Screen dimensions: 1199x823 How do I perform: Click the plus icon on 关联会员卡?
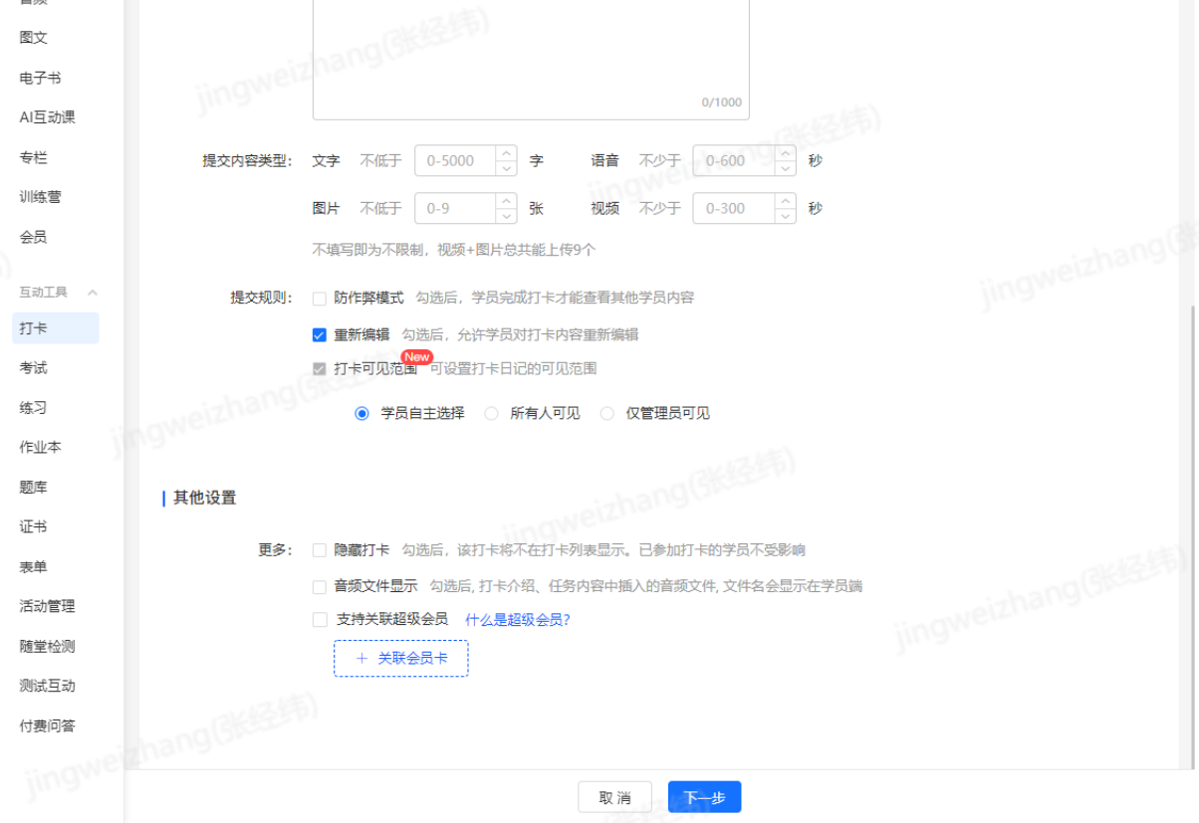pyautogui.click(x=361, y=658)
